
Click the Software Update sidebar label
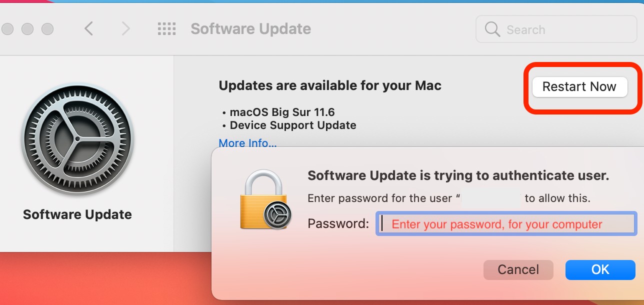[x=77, y=214]
